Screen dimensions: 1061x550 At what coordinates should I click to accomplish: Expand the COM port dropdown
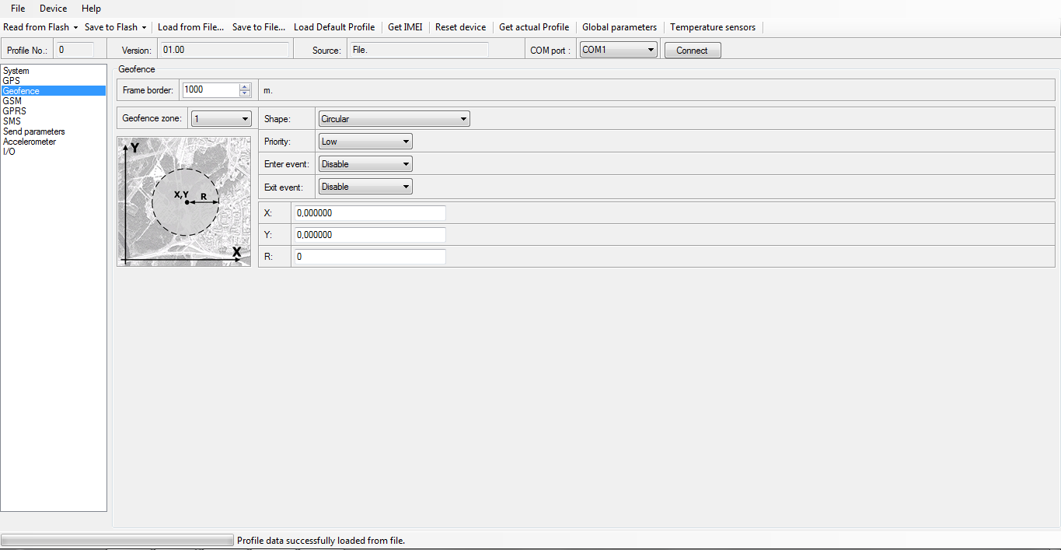coord(619,50)
